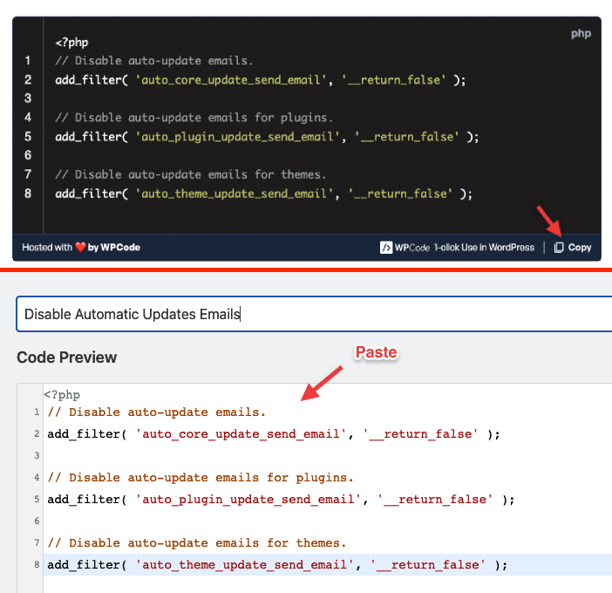Click line number 5 in dark code block
Screen dimensions: 612x593
point(28,137)
